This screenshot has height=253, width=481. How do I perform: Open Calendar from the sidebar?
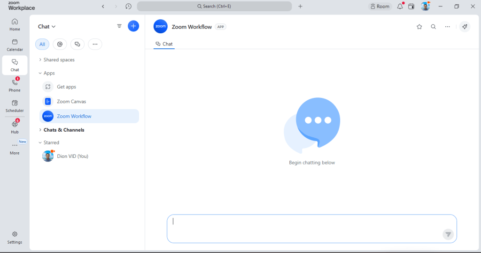coord(15,45)
